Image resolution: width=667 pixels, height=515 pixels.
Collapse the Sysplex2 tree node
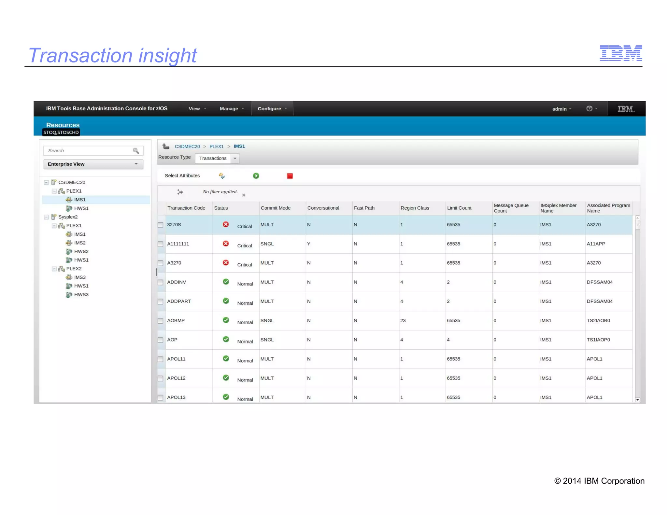[x=46, y=217]
